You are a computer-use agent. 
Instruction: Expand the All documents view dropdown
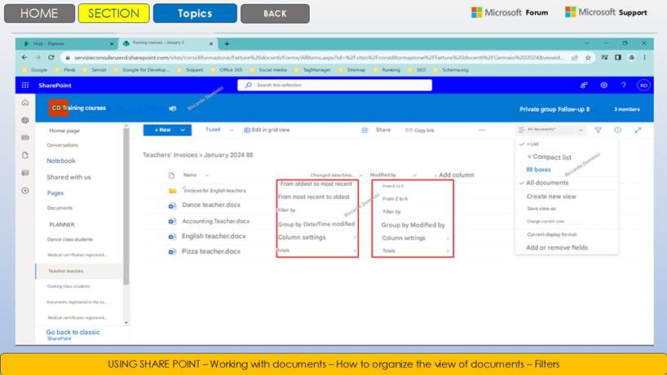552,130
